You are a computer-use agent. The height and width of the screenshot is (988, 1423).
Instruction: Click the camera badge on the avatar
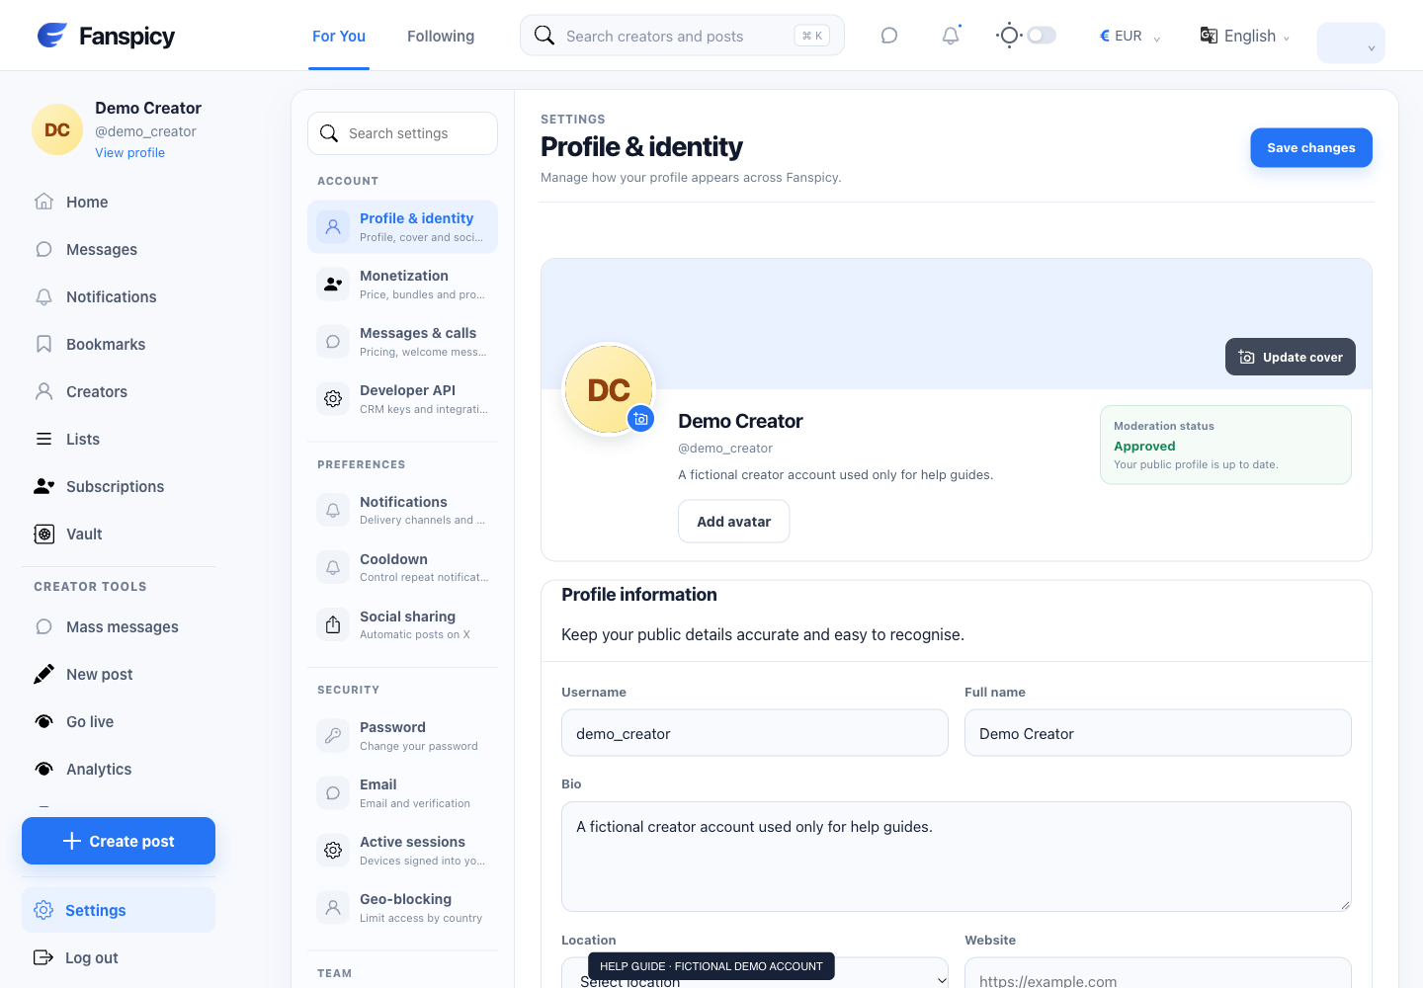641,419
